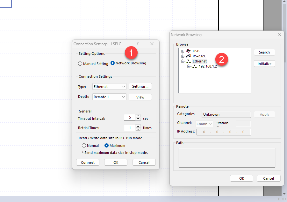Expand the 192.168.1.2 node
Viewport: 287px width, 202px height.
click(189, 66)
